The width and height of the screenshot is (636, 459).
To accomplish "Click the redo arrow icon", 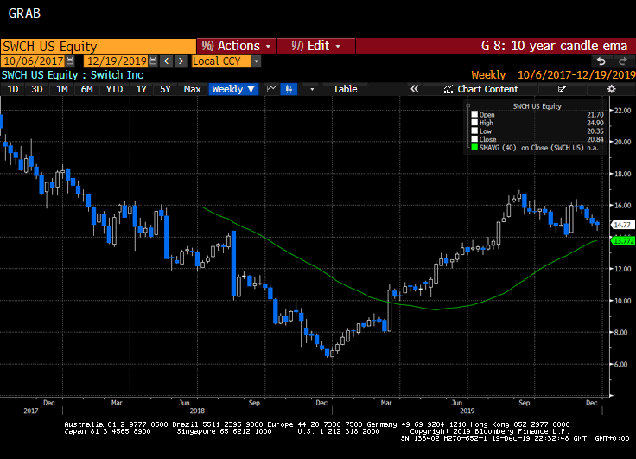I will click(x=621, y=61).
